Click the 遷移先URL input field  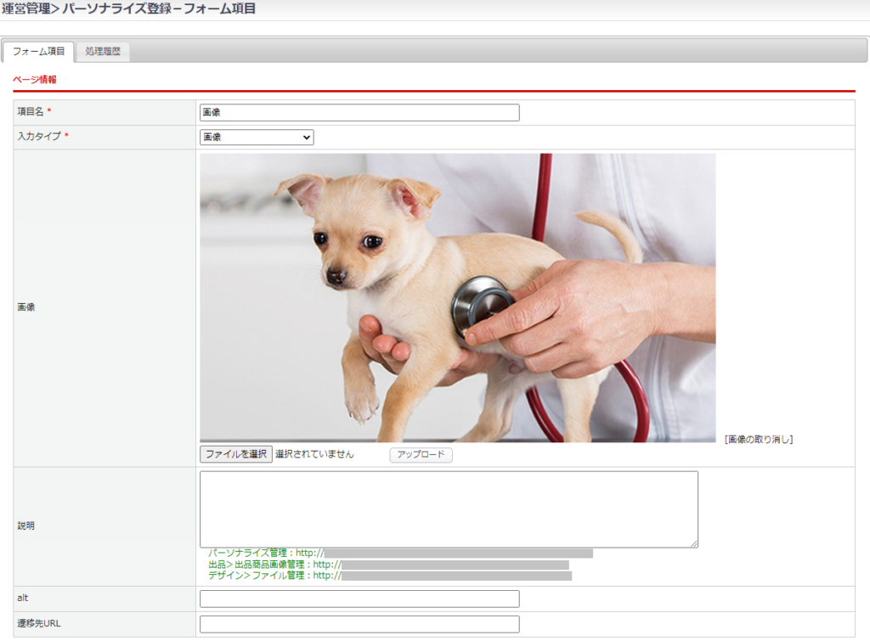coord(359,624)
